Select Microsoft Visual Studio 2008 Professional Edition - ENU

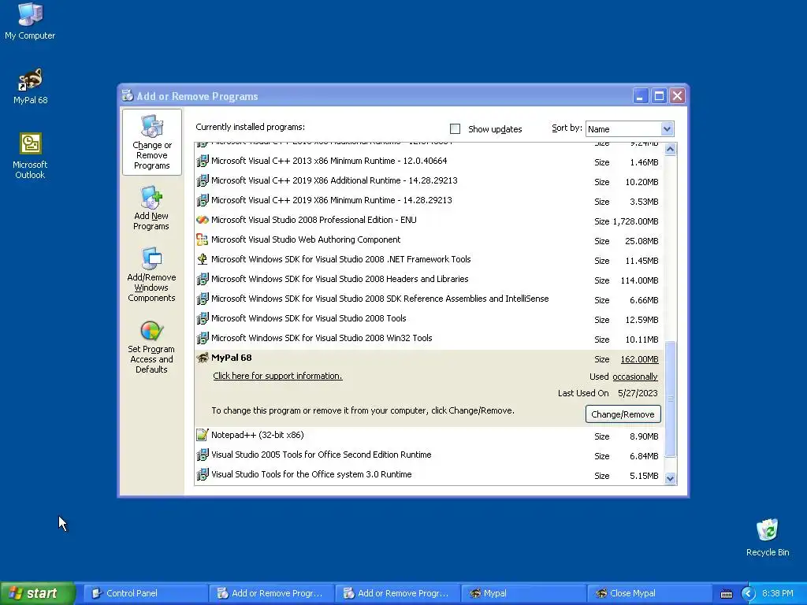[x=430, y=221]
